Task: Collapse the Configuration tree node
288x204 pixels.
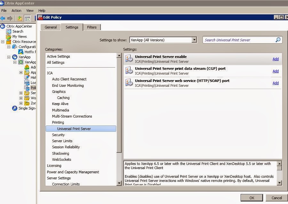Action: coord(9,47)
